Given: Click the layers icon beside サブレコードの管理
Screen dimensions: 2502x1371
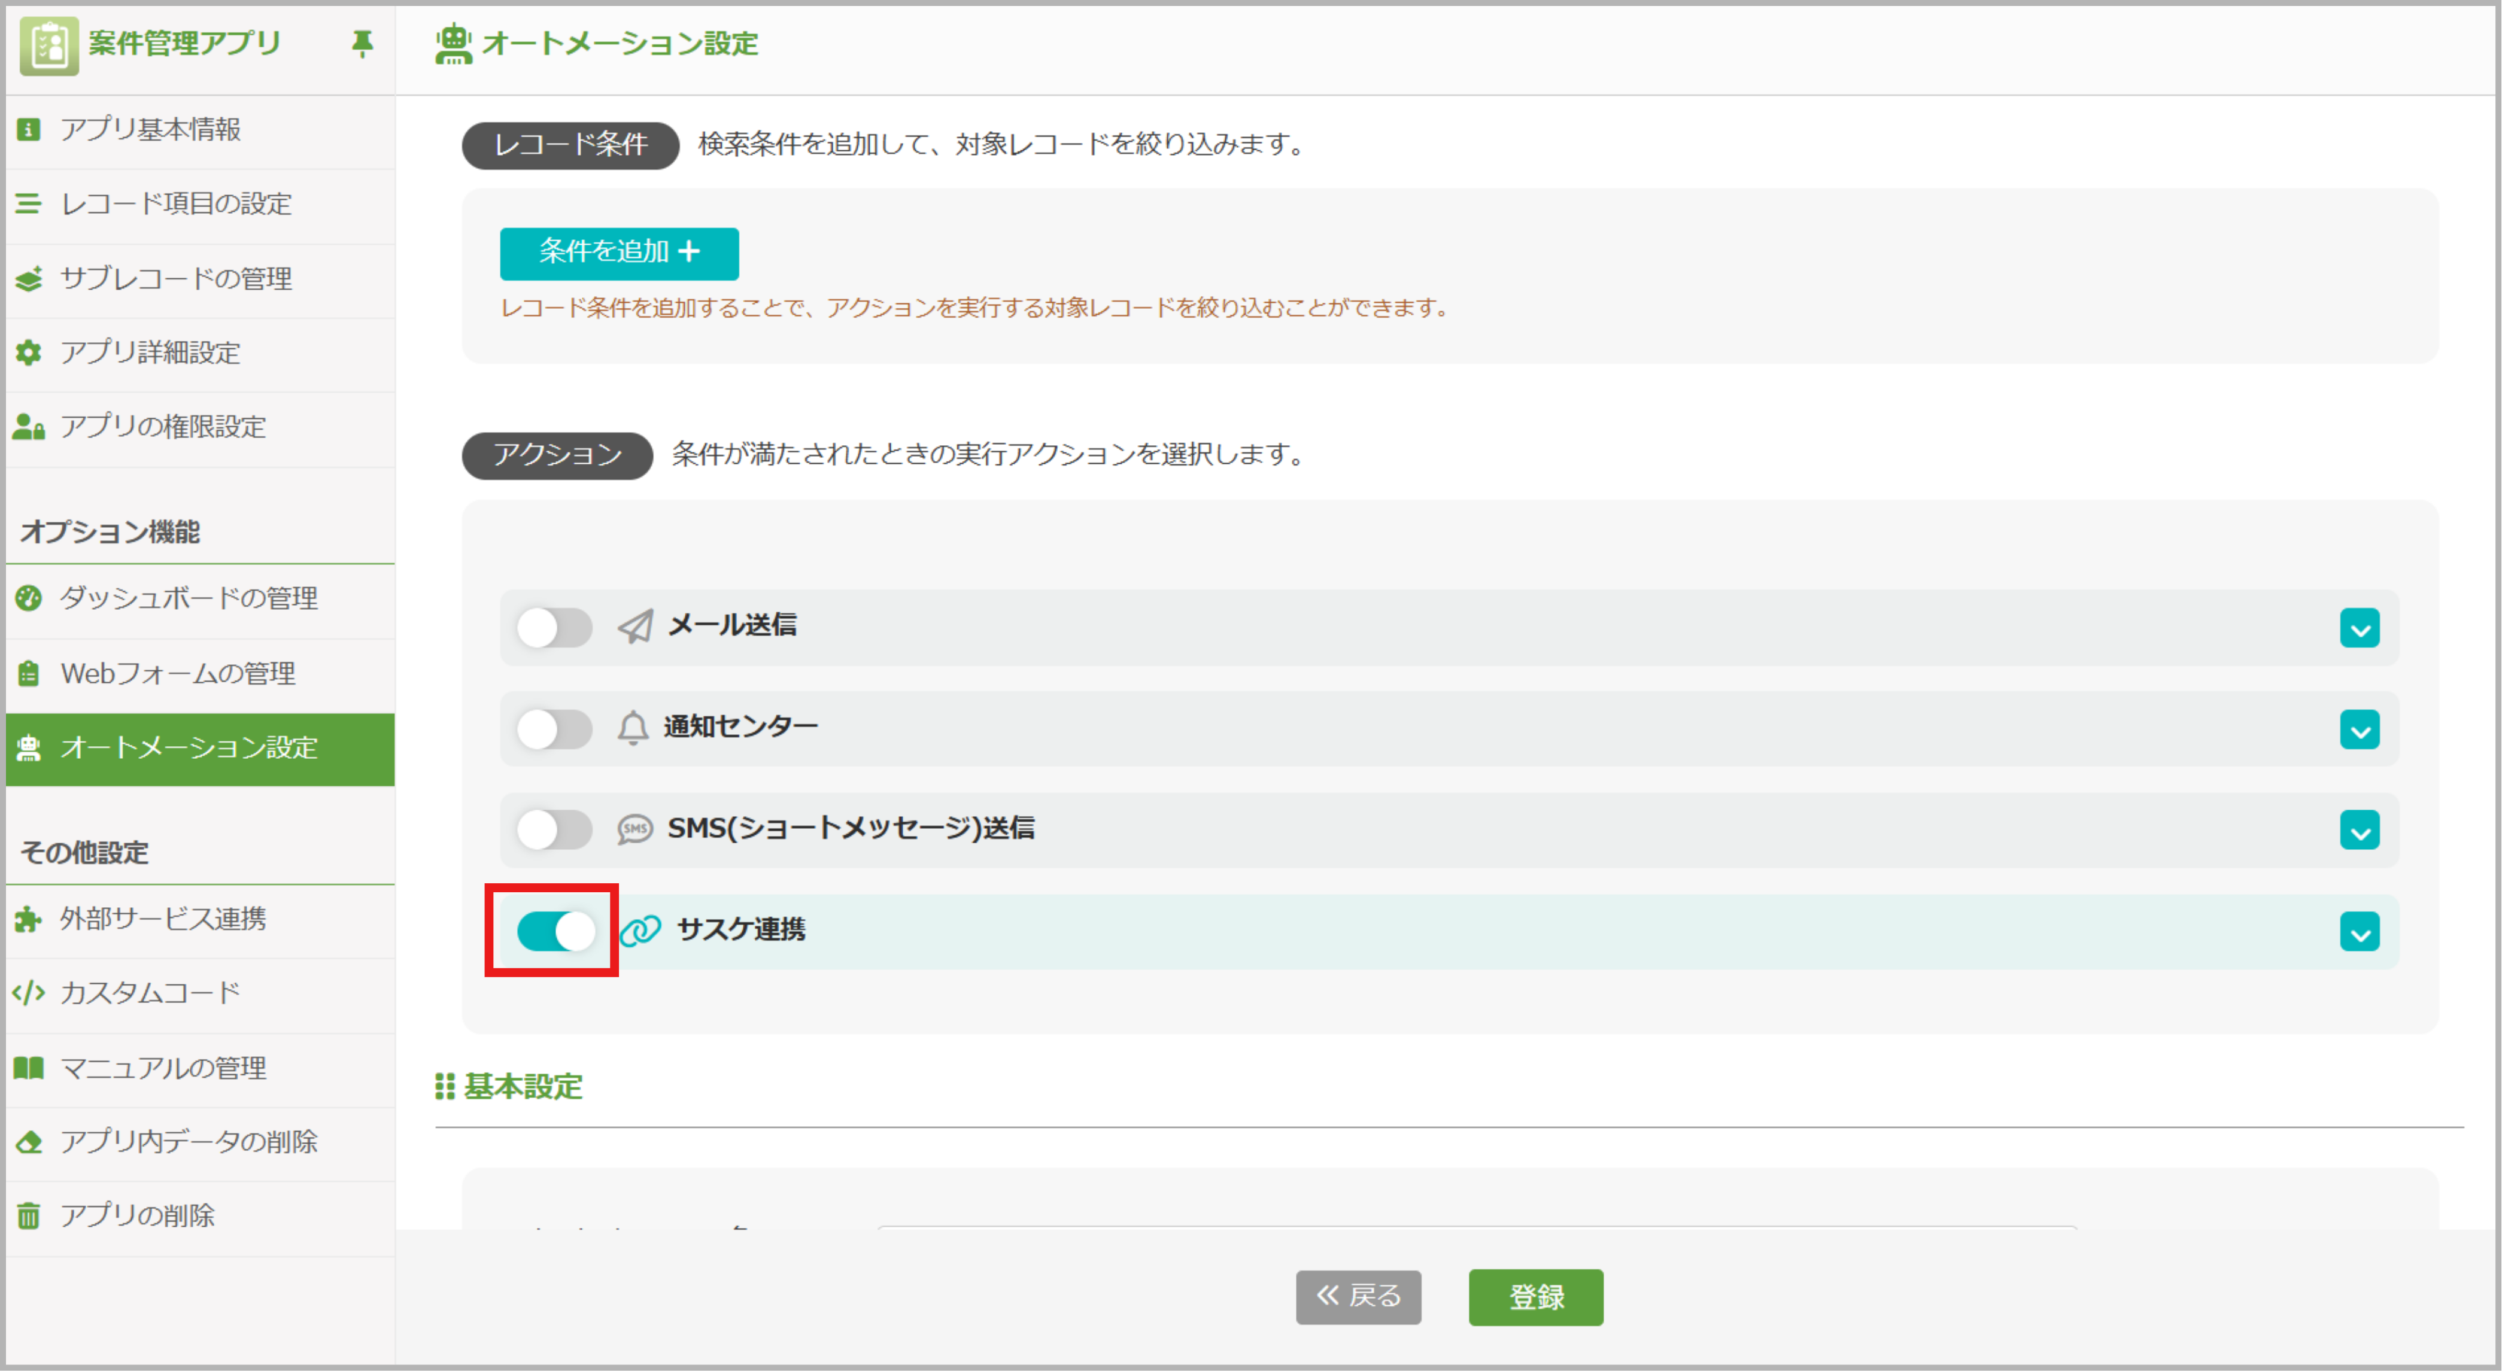Looking at the screenshot, I should coord(29,279).
